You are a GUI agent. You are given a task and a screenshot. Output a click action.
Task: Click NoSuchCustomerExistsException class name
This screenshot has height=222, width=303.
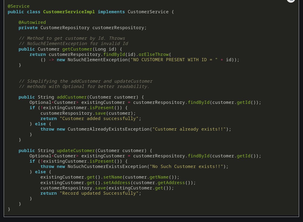[x=107, y=167]
